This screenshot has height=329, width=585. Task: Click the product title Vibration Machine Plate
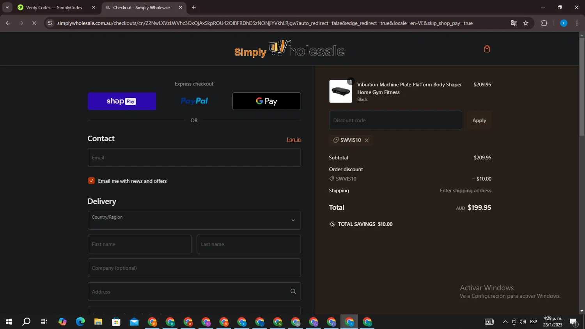pos(409,88)
